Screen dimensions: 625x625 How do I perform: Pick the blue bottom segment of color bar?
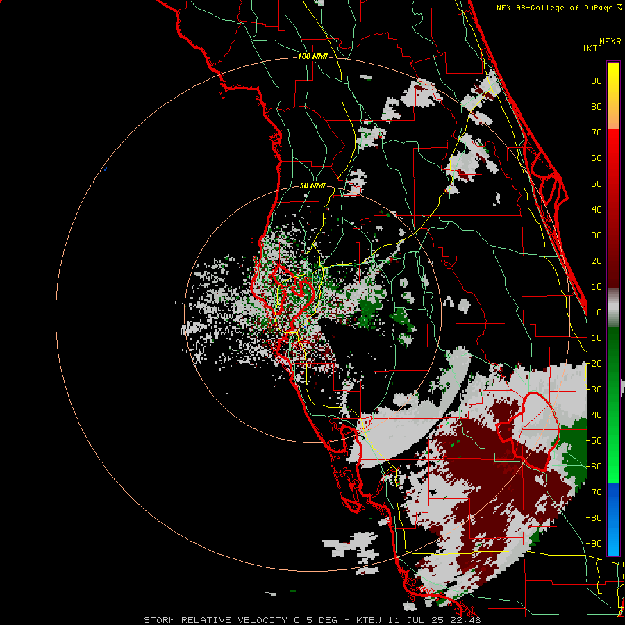click(x=613, y=519)
